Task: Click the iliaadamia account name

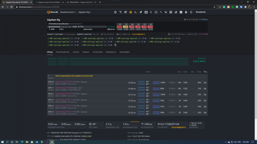Action: 201,12
